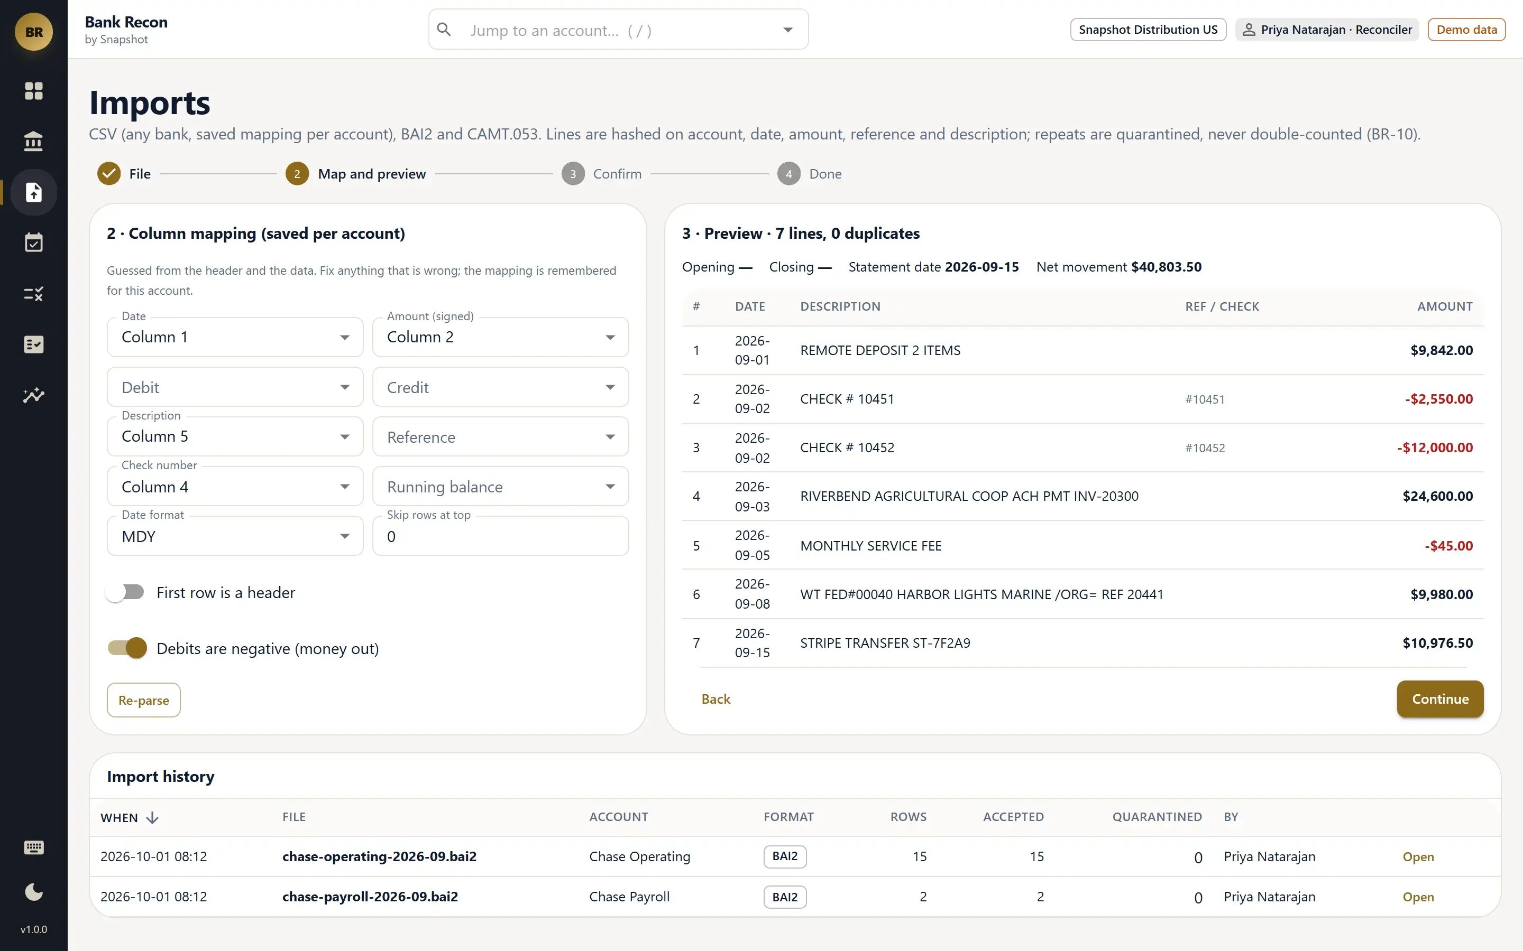Open the Date format MDY dropdown
This screenshot has width=1523, height=951.
pyautogui.click(x=235, y=536)
